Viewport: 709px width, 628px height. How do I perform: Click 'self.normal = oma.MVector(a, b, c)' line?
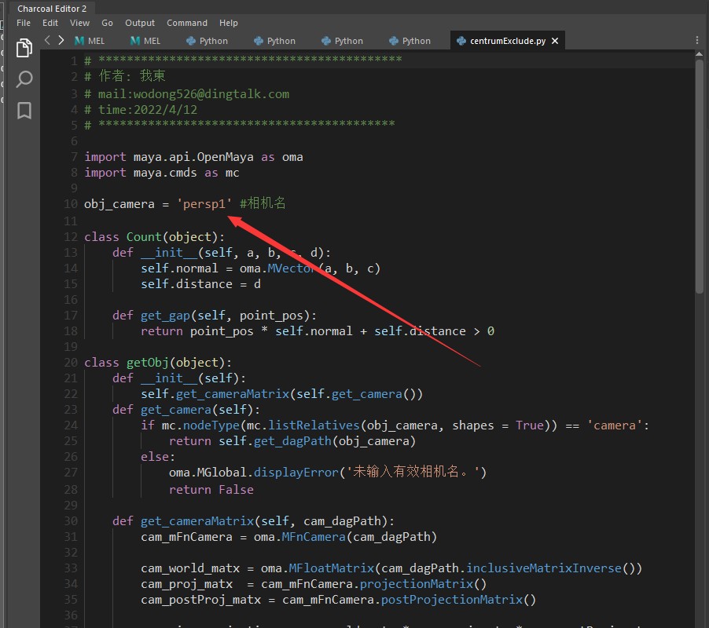260,268
